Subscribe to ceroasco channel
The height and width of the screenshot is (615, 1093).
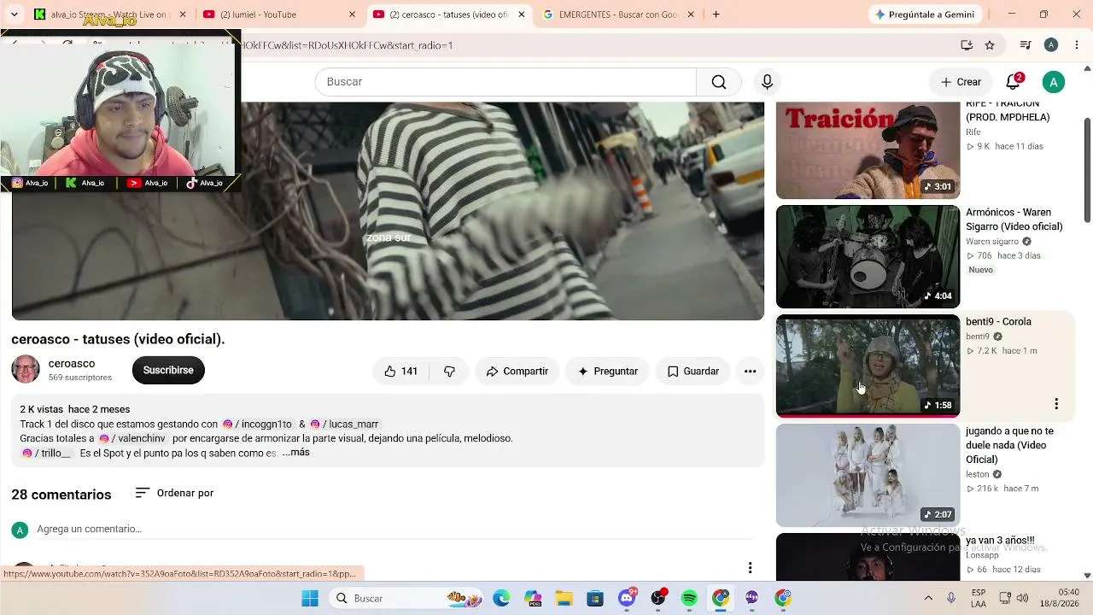pyautogui.click(x=168, y=370)
